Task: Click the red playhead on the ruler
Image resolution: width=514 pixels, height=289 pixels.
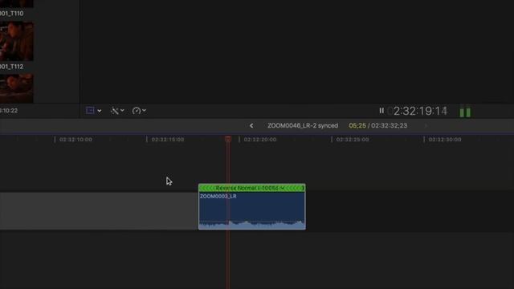Action: point(228,139)
